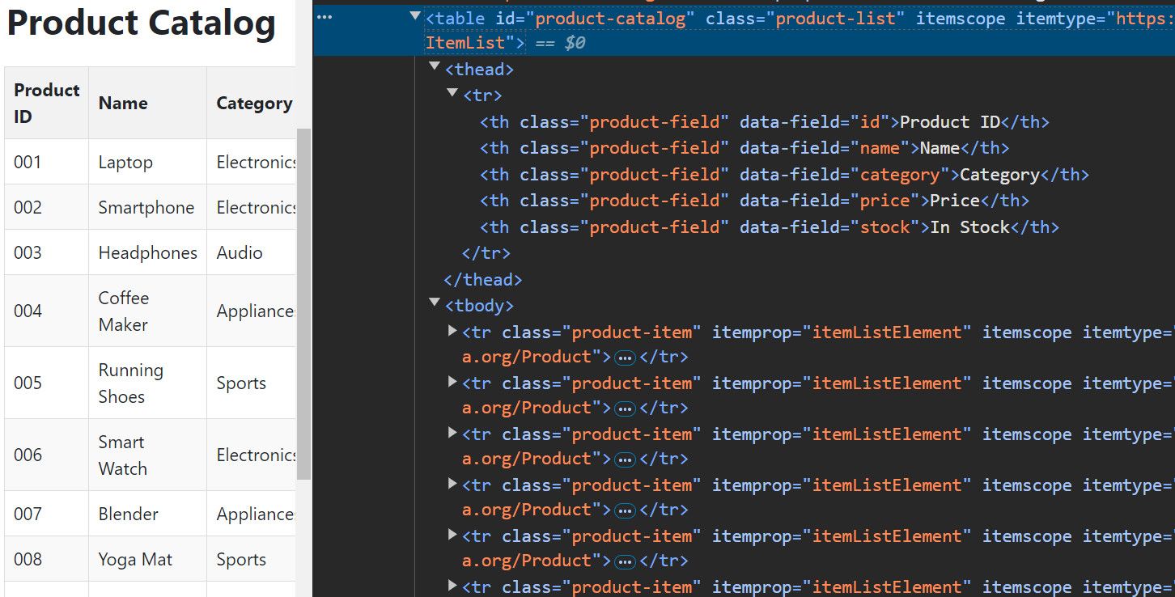Click the ellipsis badge in the second product-item row
The width and height of the screenshot is (1175, 597).
tap(625, 409)
